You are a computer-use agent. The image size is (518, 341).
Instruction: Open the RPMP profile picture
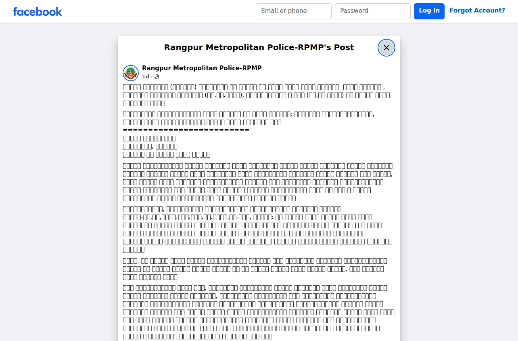tap(131, 73)
